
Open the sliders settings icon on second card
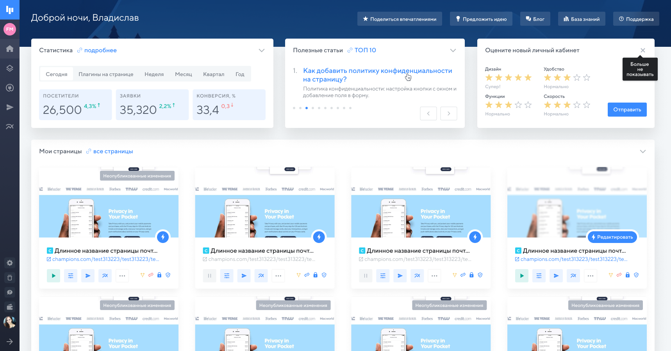coord(227,276)
